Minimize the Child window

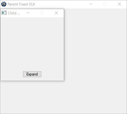28,13
